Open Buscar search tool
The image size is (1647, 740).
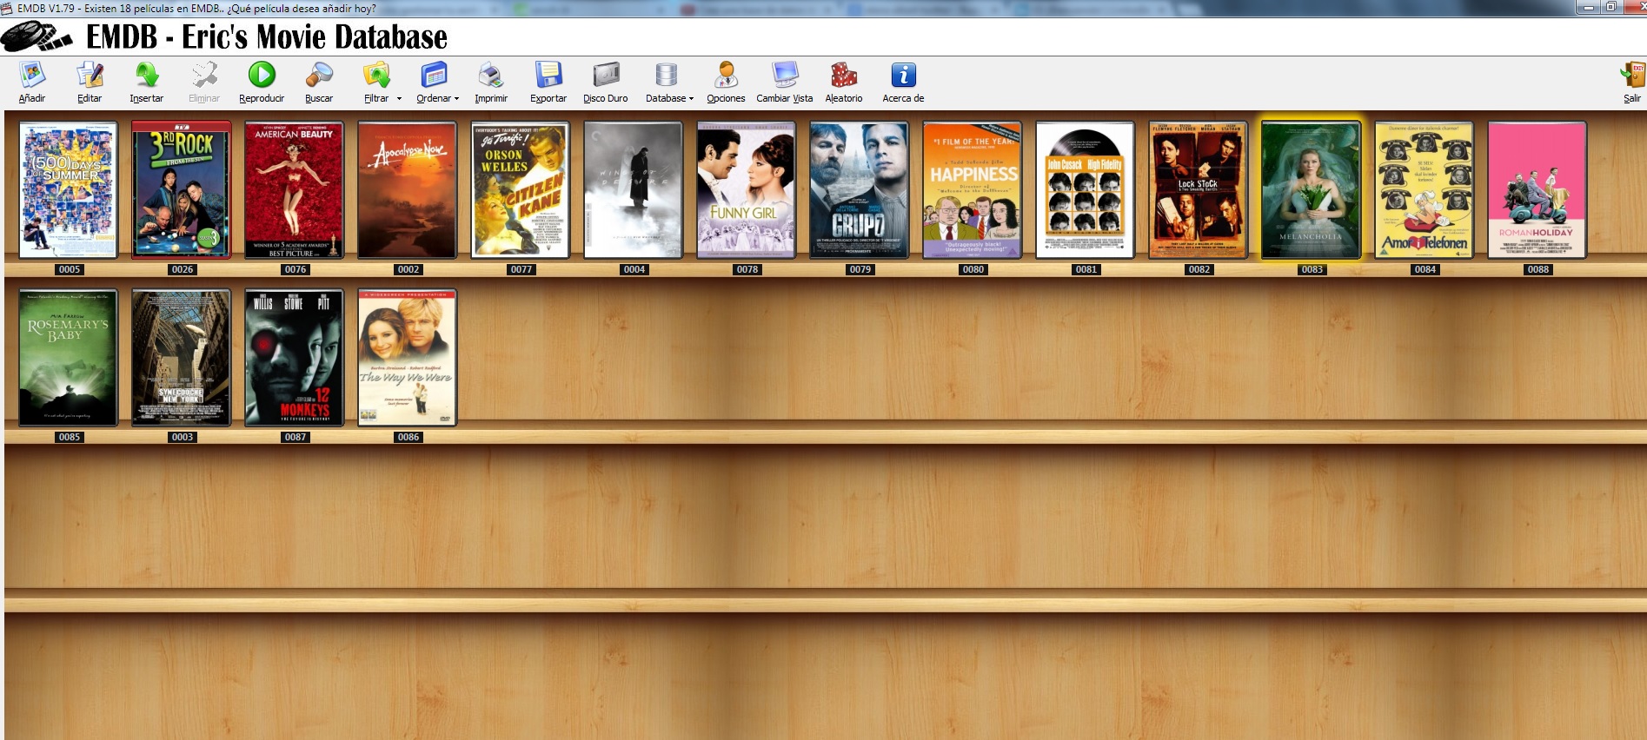coord(319,76)
